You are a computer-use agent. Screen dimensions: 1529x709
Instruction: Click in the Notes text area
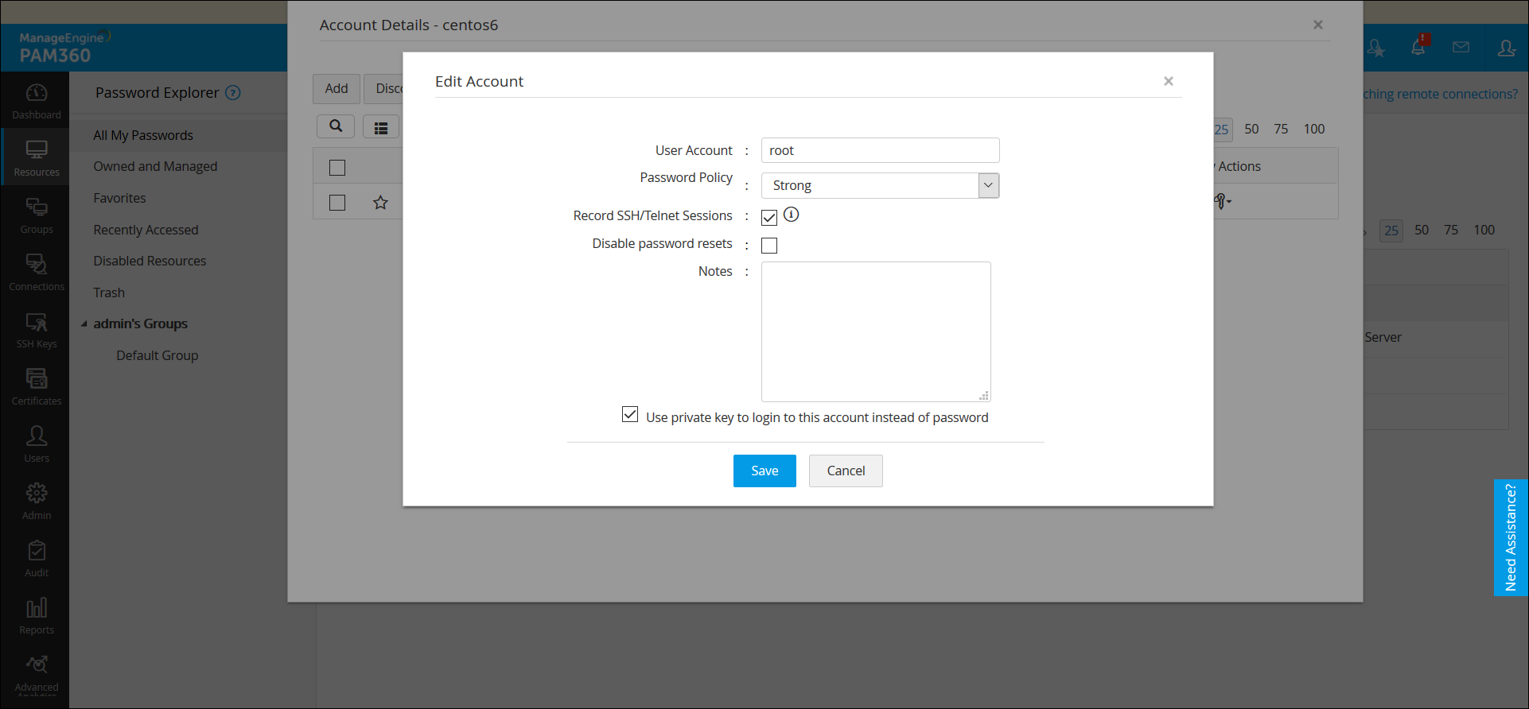[x=876, y=331]
